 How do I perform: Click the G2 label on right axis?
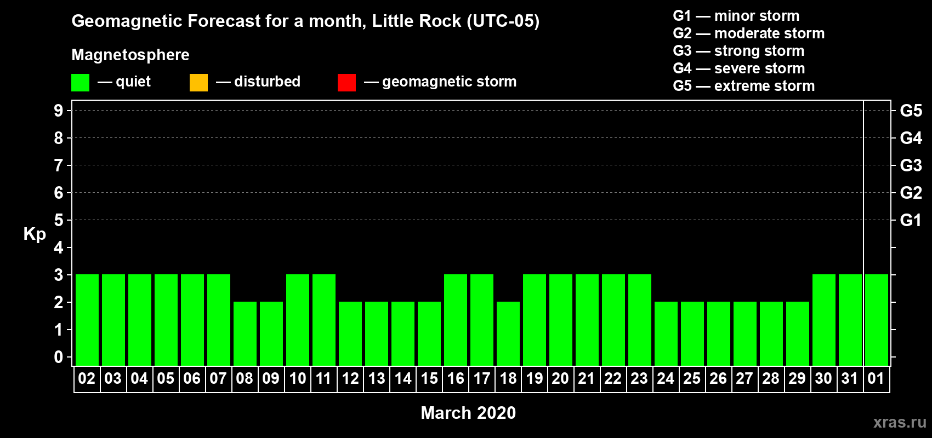[911, 193]
